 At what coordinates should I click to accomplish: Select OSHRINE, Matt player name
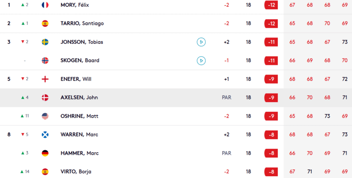pos(80,116)
